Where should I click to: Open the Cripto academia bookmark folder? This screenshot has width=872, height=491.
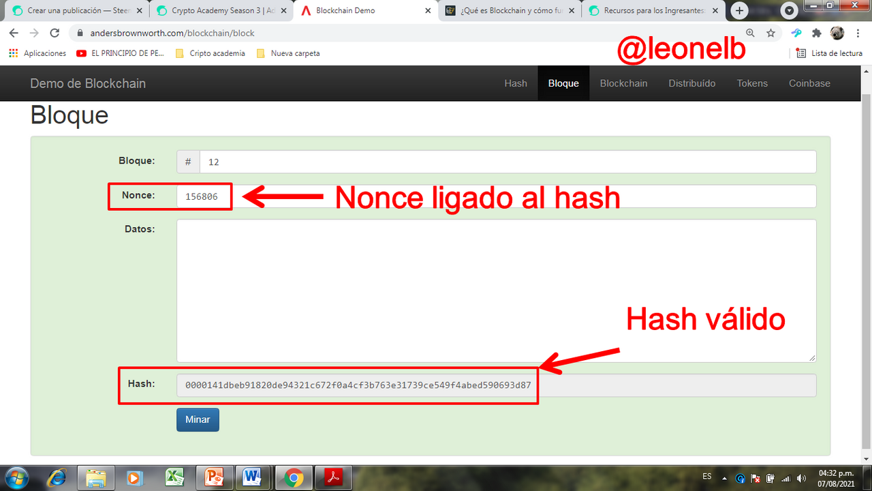210,53
